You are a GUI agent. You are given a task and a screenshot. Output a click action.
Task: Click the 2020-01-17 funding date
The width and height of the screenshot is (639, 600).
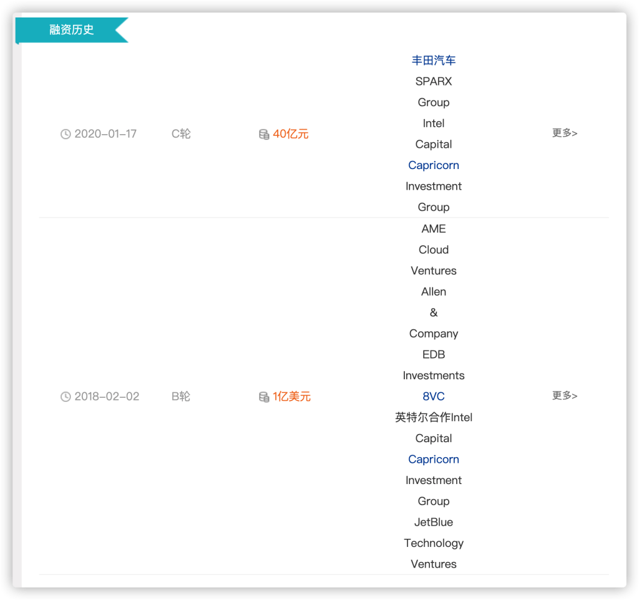pyautogui.click(x=105, y=134)
